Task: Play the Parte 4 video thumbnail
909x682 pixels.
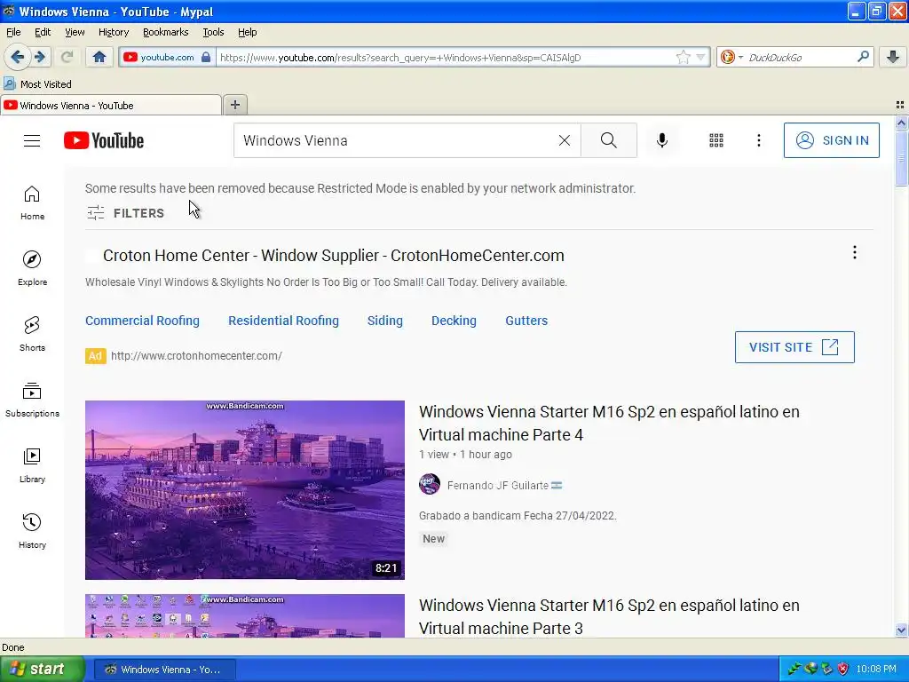Action: tap(245, 490)
